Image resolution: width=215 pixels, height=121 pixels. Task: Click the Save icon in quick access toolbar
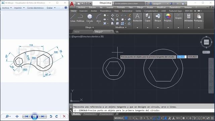tap(87, 3)
